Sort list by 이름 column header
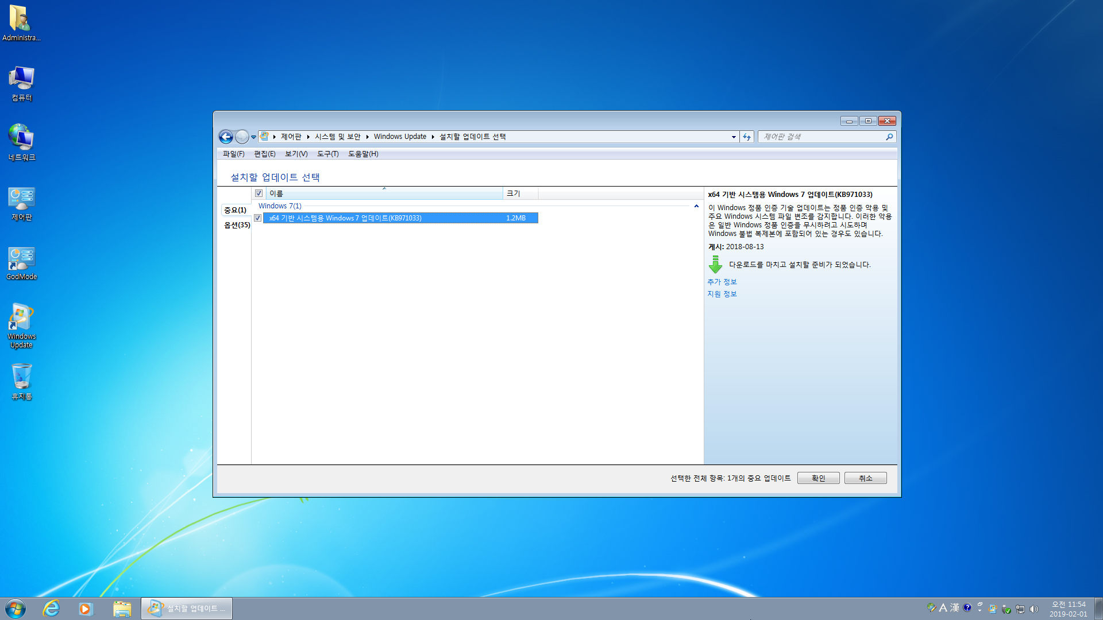The width and height of the screenshot is (1103, 620). tap(384, 193)
